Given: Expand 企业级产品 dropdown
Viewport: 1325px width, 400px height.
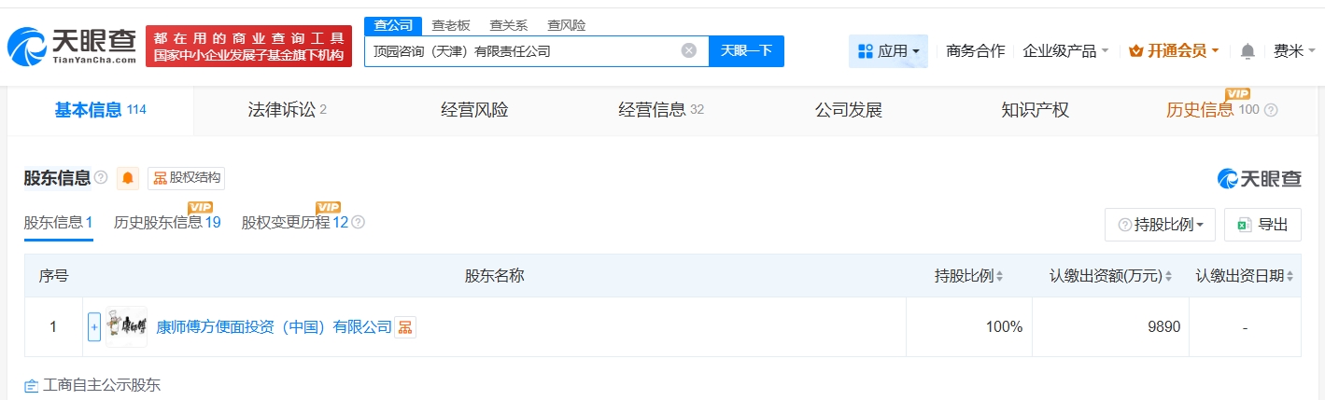Looking at the screenshot, I should [x=1065, y=51].
